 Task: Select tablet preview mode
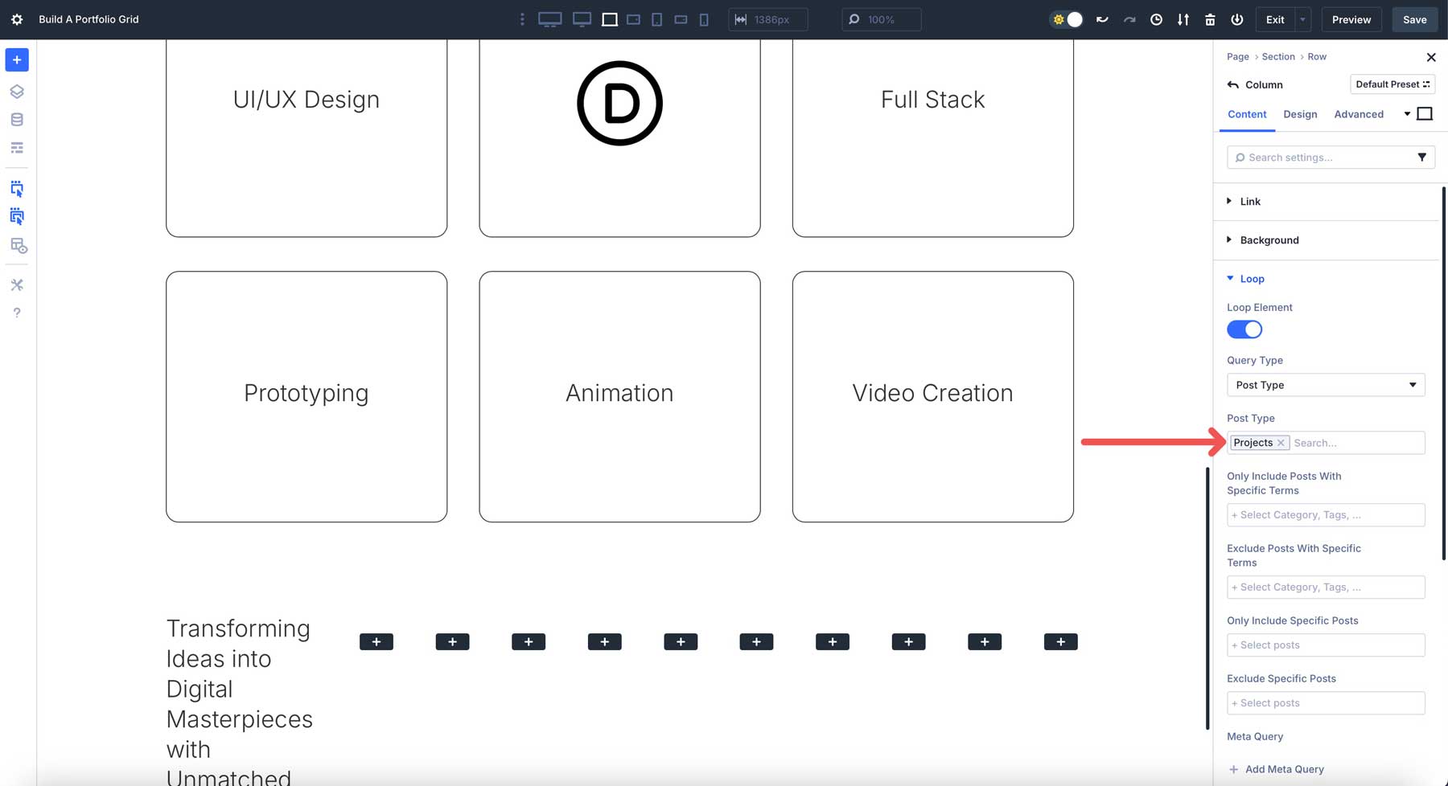[656, 18]
